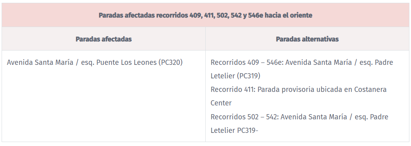Click the table title about recorridos 409, 411, 502

tap(205, 15)
